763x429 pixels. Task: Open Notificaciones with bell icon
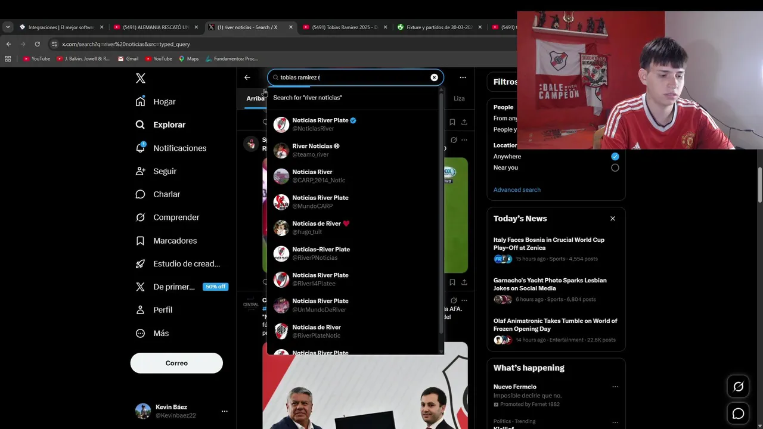(170, 148)
